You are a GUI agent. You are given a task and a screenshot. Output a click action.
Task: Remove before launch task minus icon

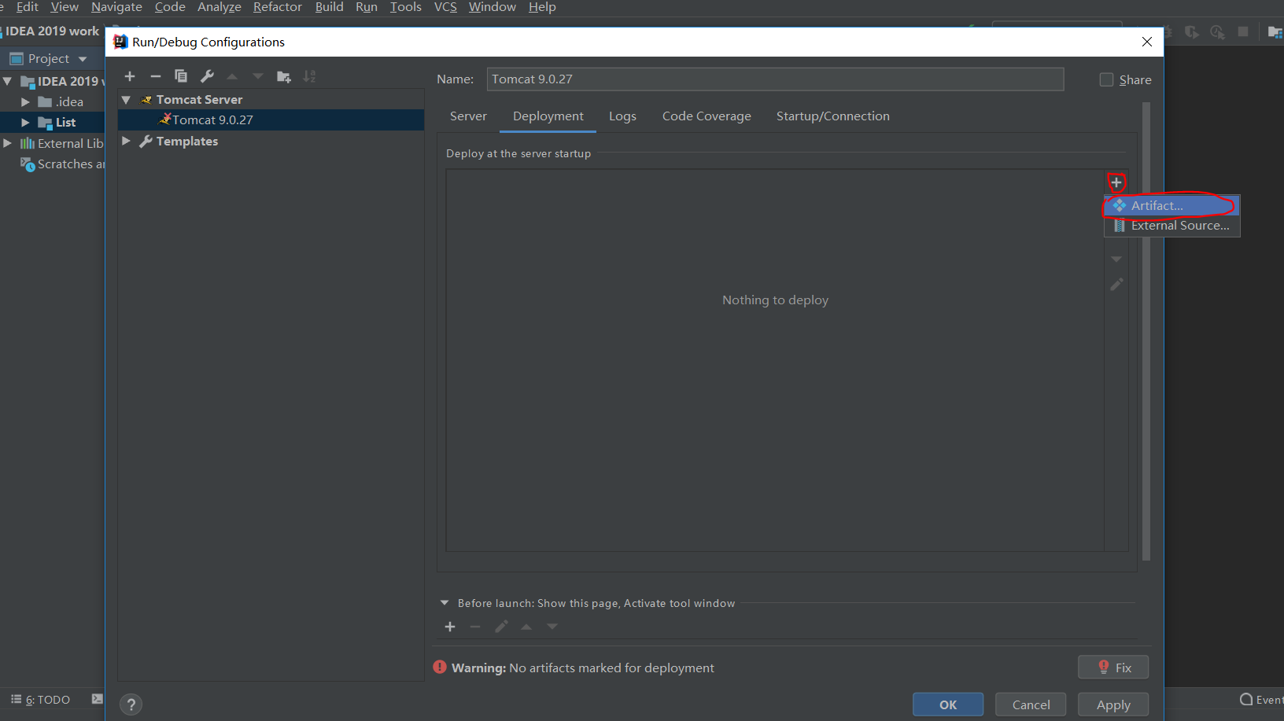[x=475, y=627]
